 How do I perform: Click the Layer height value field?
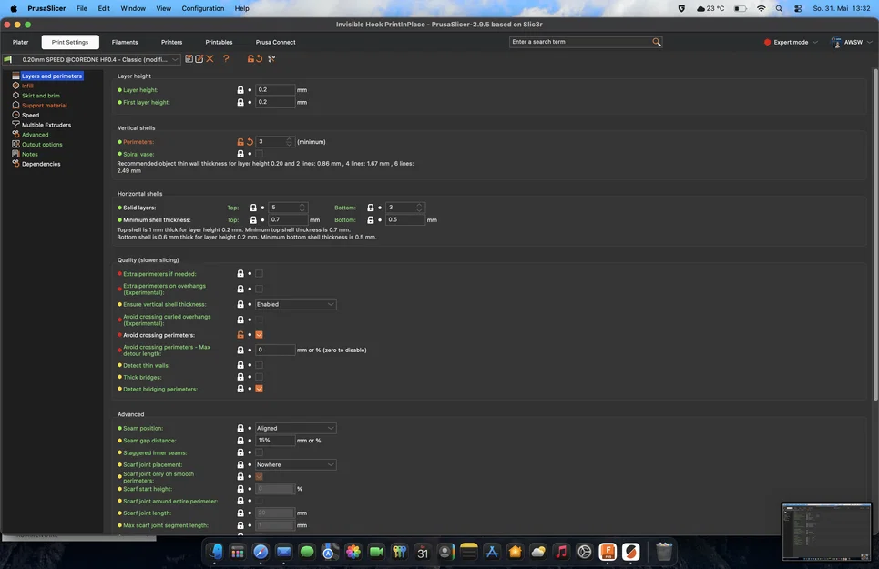click(275, 89)
